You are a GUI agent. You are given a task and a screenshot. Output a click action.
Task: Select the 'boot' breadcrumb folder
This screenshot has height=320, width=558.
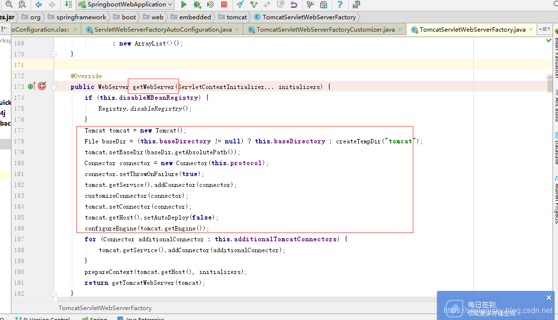[x=124, y=17]
